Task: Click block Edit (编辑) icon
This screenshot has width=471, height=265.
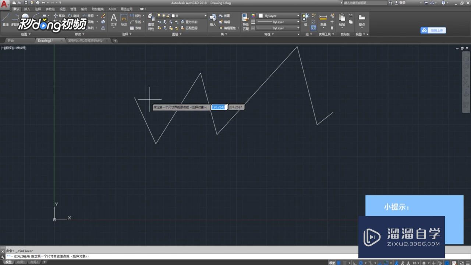Action: point(224,22)
